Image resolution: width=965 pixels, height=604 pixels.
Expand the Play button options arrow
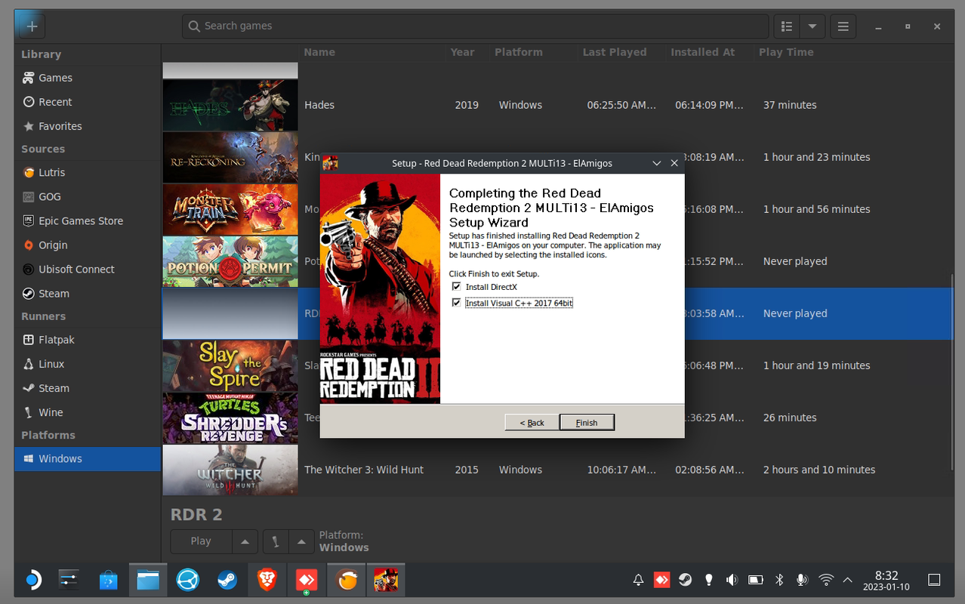(244, 541)
